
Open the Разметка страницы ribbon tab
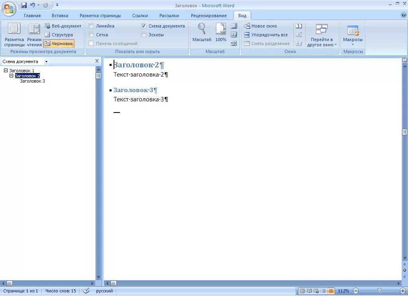pos(100,16)
